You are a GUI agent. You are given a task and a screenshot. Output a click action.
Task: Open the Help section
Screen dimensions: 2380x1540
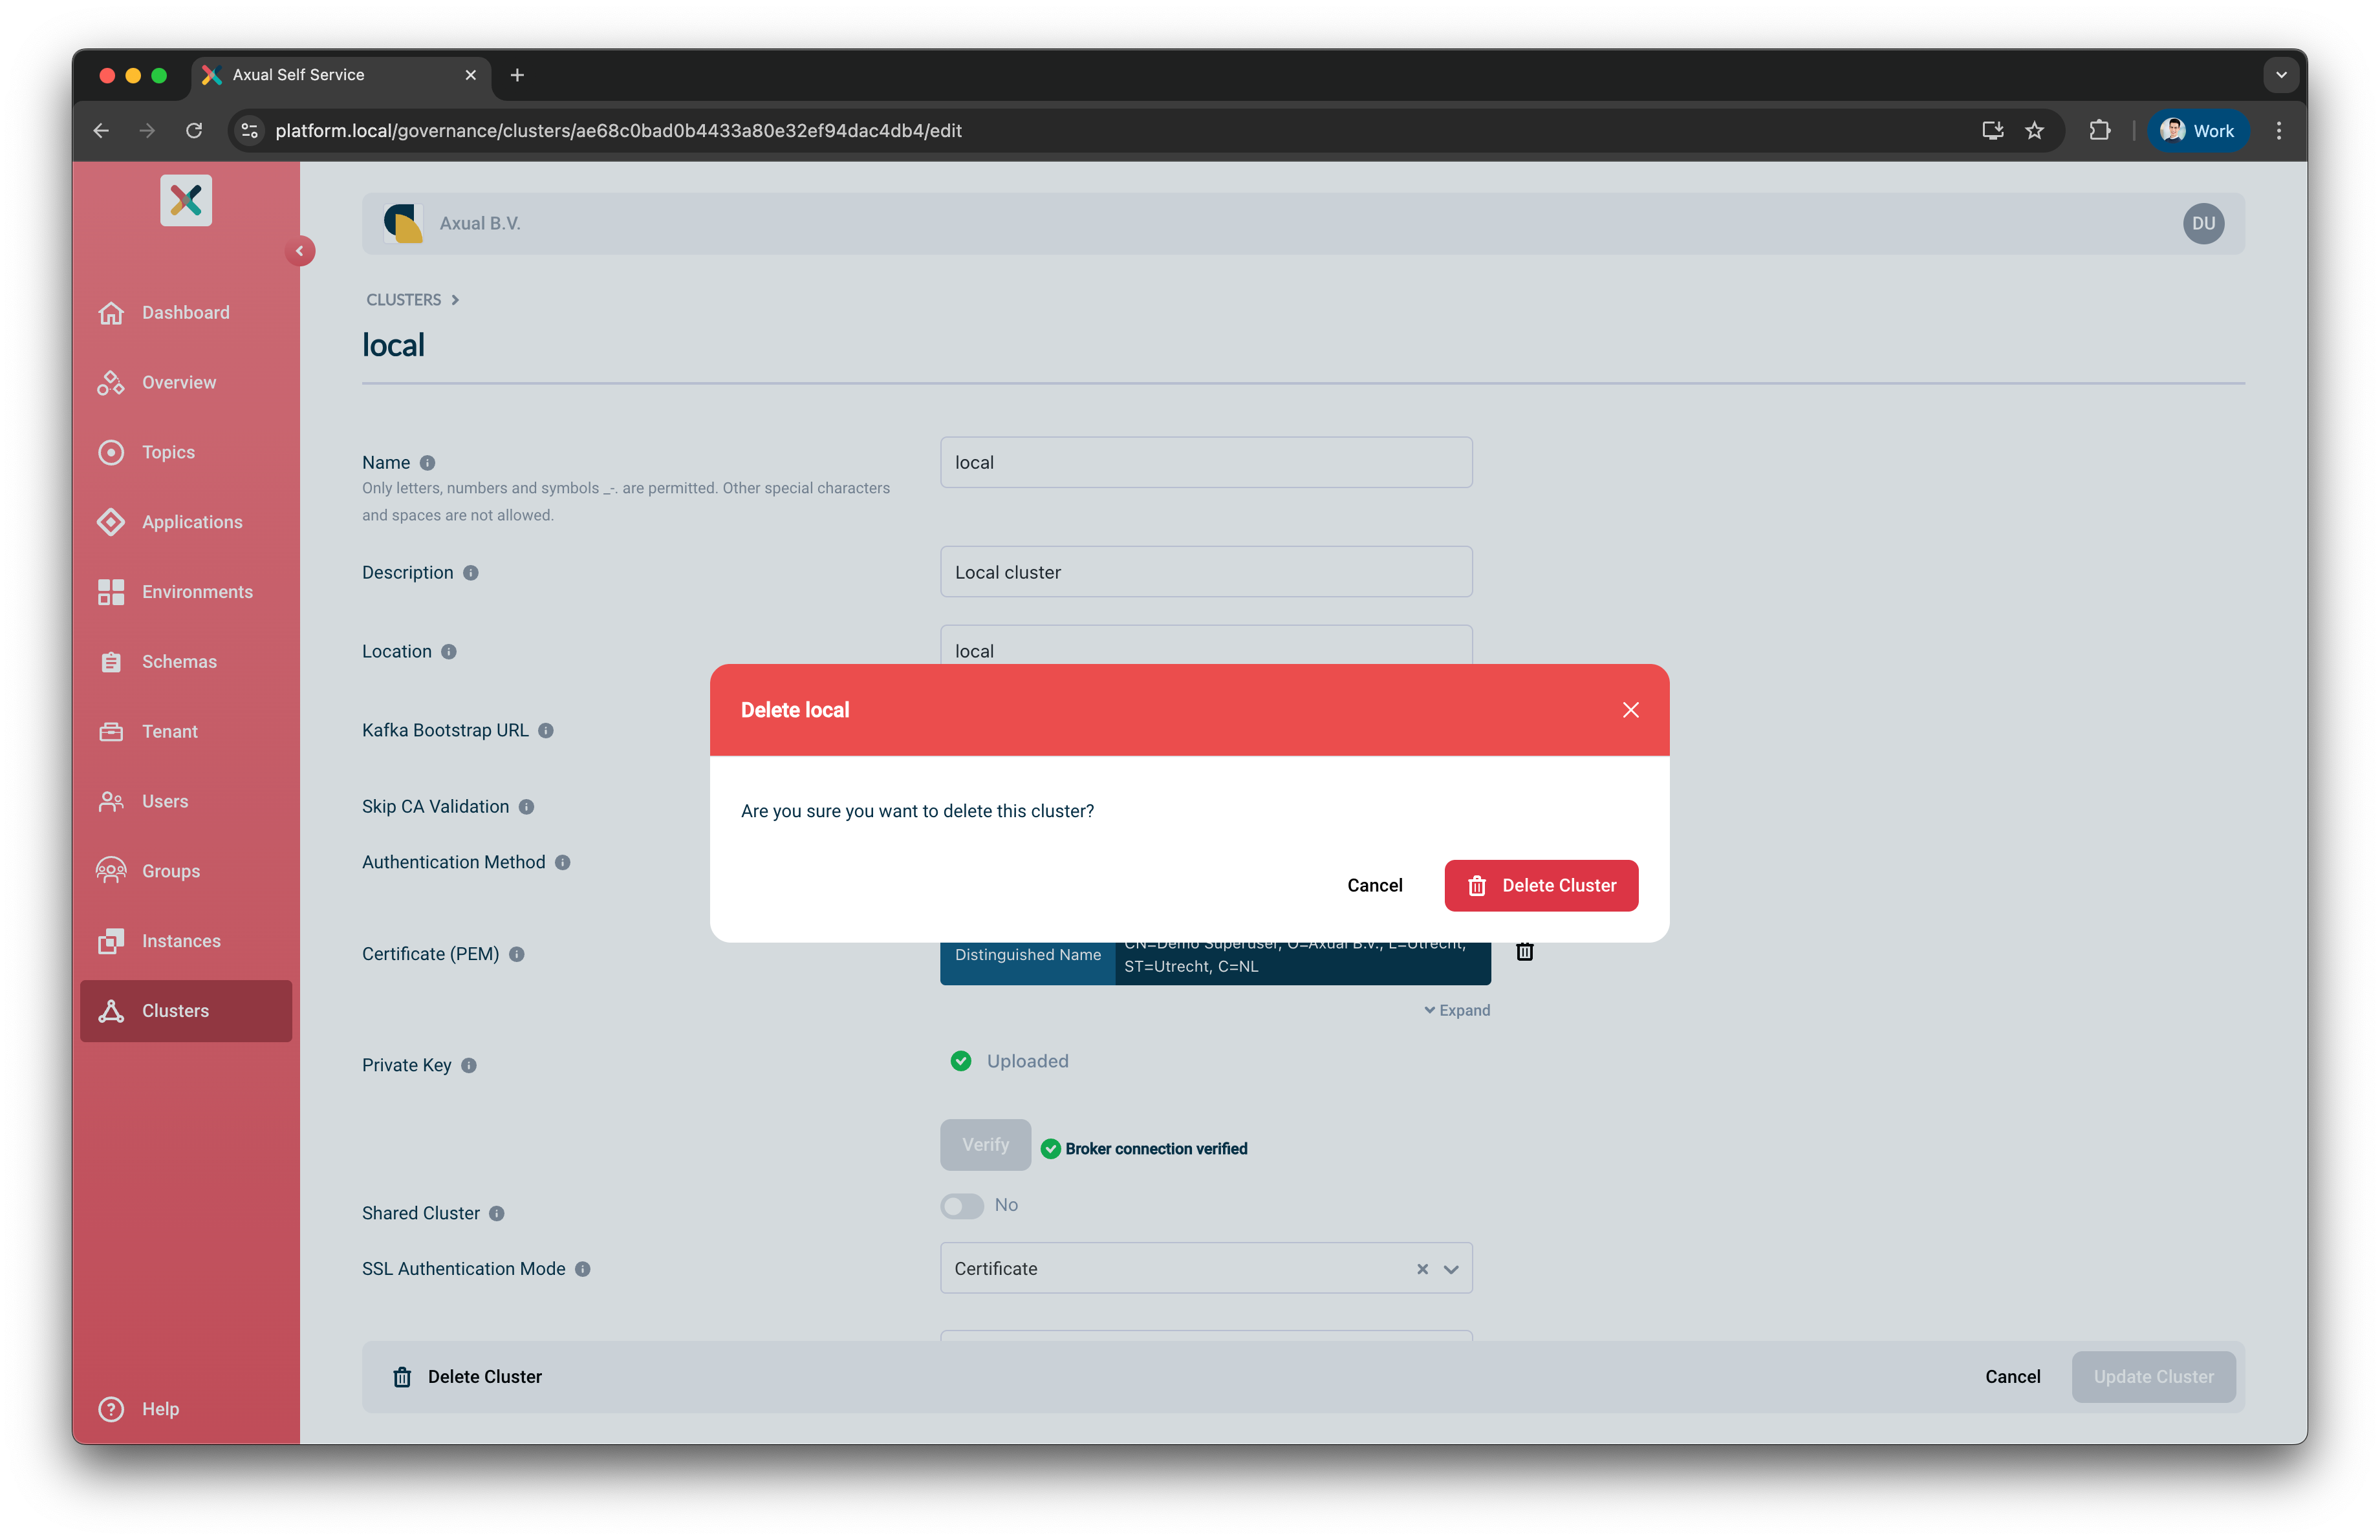pyautogui.click(x=159, y=1409)
